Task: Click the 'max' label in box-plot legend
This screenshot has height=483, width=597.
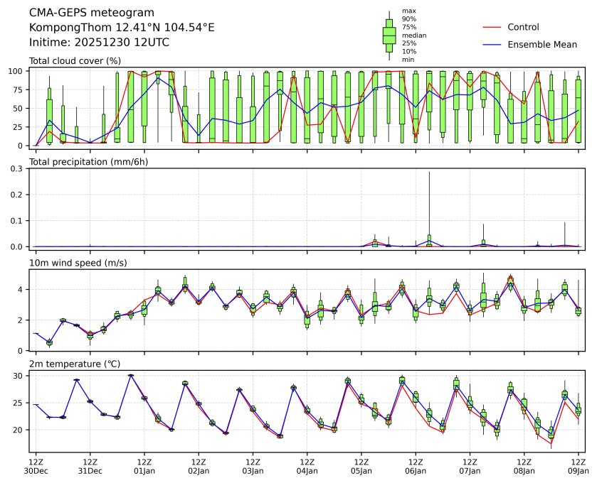Action: click(x=408, y=11)
